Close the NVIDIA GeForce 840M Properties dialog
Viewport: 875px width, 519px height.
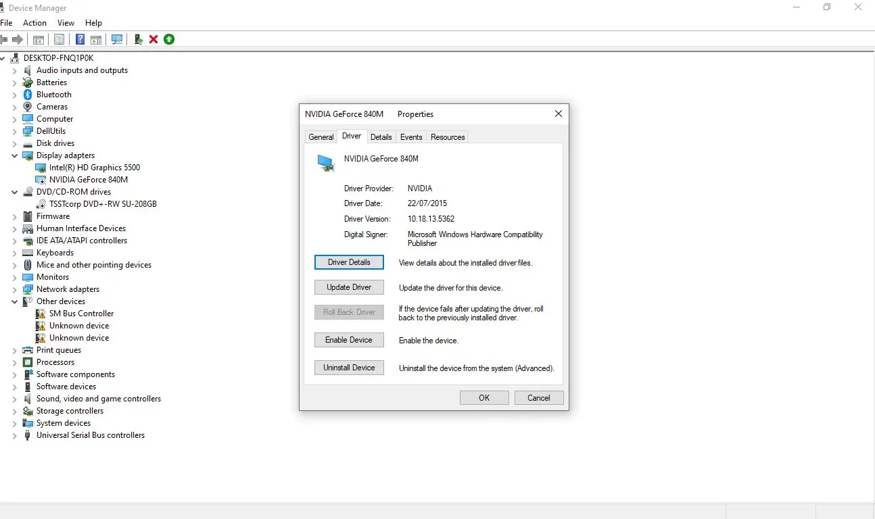tap(559, 114)
